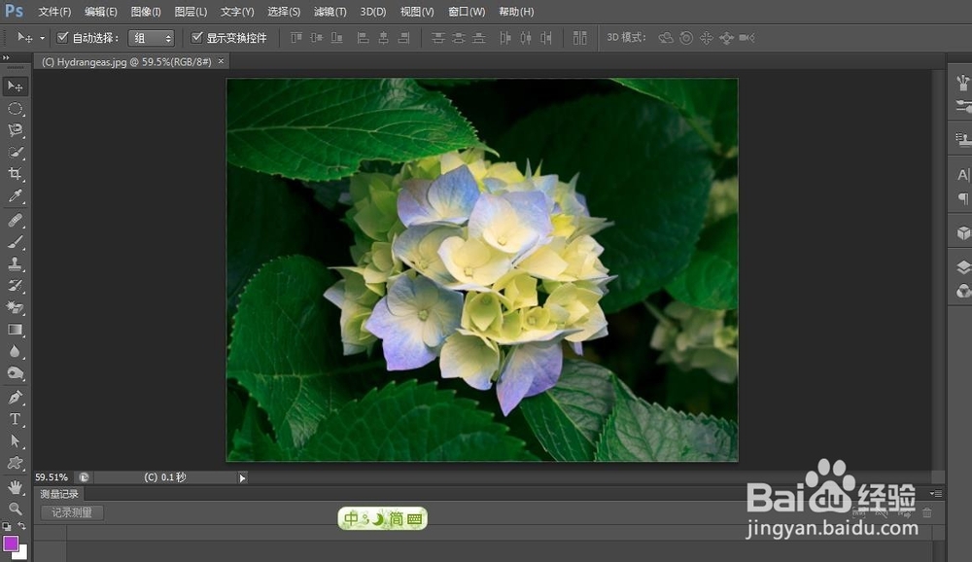Switch to the Hydrangeas.jpg document tab
This screenshot has height=562, width=972.
(x=126, y=62)
